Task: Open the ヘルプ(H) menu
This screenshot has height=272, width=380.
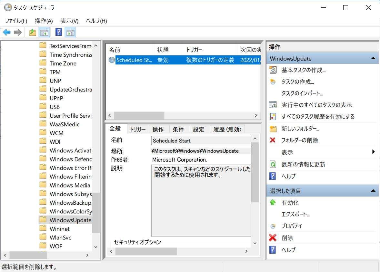Action: (96, 21)
